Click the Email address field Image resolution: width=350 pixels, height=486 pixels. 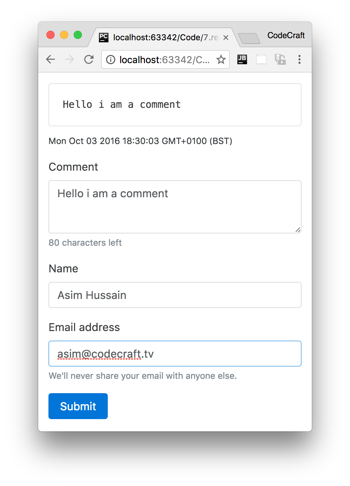pos(175,354)
